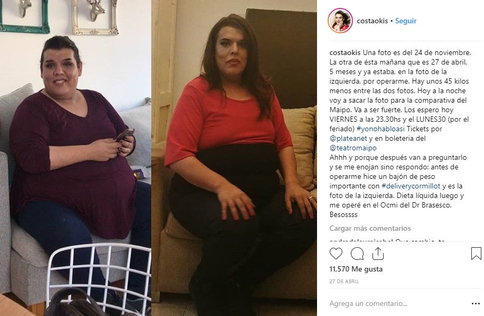Visit the @teatromaipo profile mention
Image resolution: width=484 pixels, height=316 pixels.
click(x=353, y=148)
